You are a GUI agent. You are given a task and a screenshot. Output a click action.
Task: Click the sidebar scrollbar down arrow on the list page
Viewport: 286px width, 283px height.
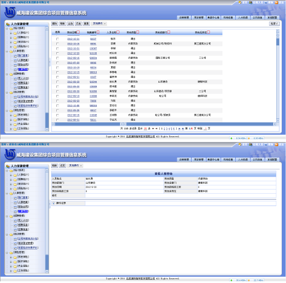(x=47, y=129)
